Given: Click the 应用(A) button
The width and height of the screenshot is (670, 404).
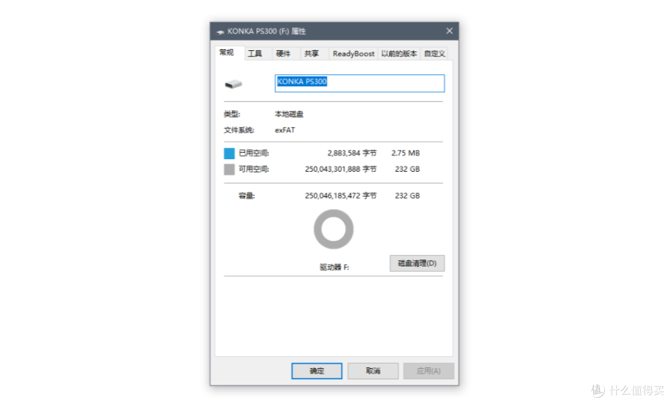Looking at the screenshot, I should (429, 371).
